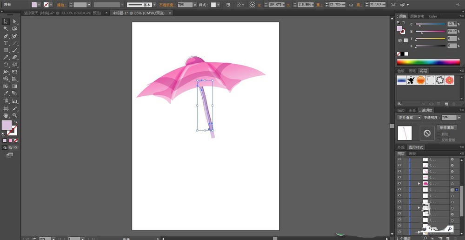Image resolution: width=465 pixels, height=240 pixels.
Task: Activate the Scale tool
Action: (14, 64)
